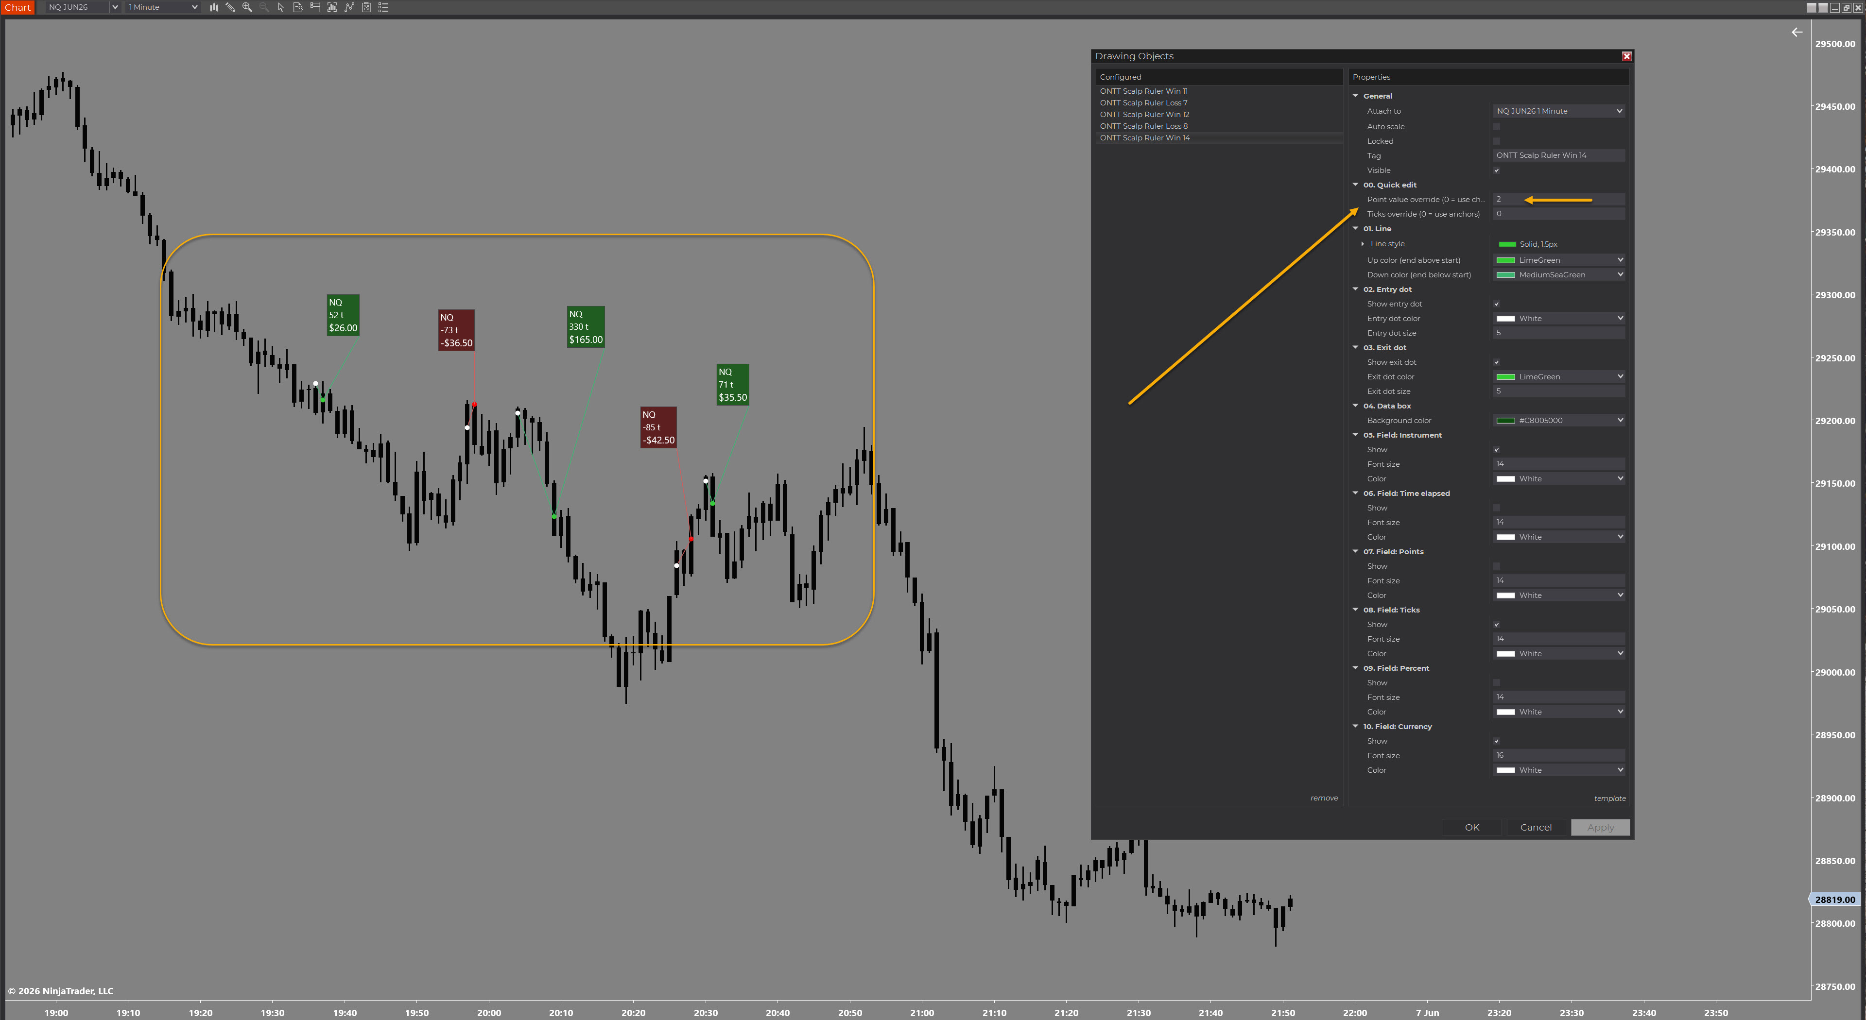Click the 28819.00 current price marker

coord(1835,899)
